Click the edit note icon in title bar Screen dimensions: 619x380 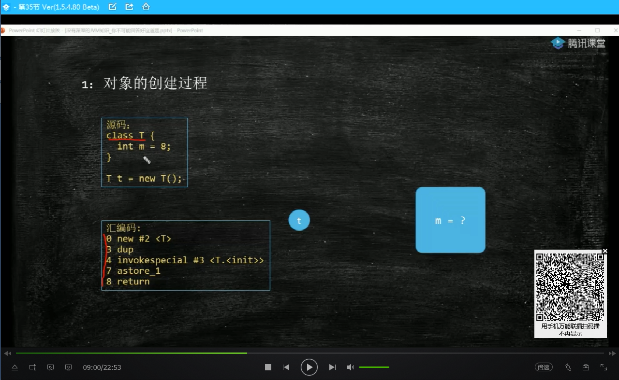pos(113,7)
